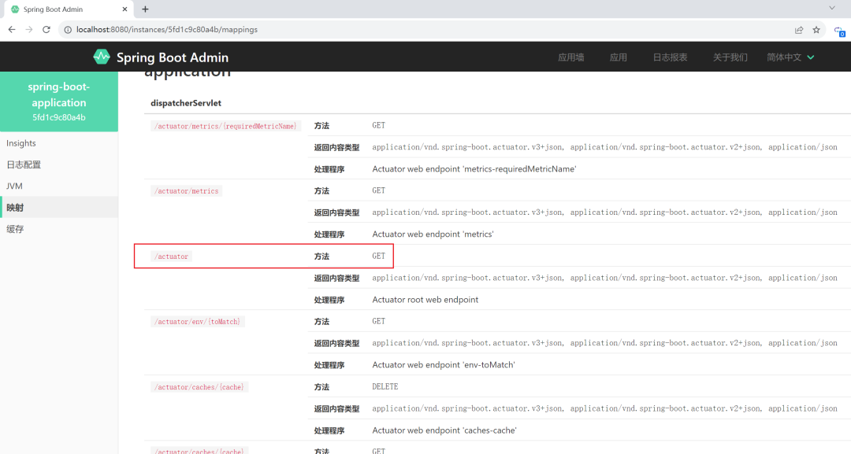This screenshot has height=454, width=851.
Task: Select 日志配置 in the sidebar
Action: (59, 164)
